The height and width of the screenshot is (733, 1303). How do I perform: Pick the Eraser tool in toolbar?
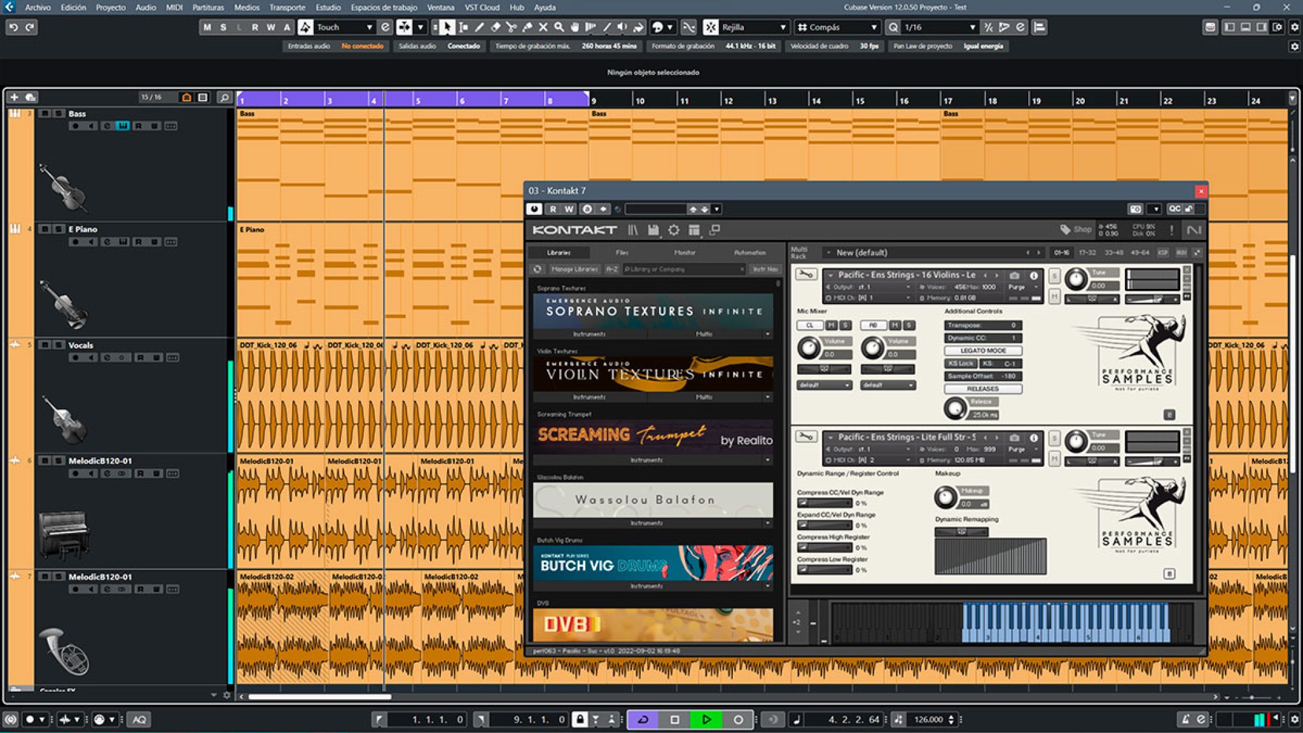(x=495, y=27)
